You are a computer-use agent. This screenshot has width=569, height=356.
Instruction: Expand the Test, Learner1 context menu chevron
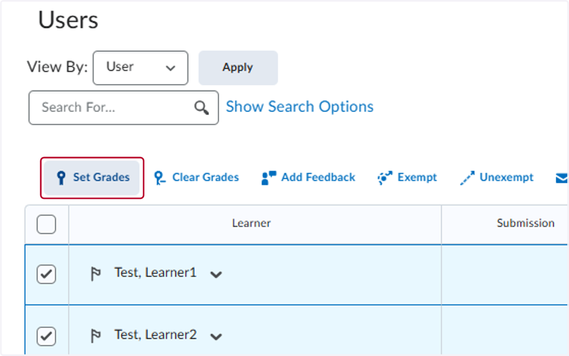[x=216, y=274]
